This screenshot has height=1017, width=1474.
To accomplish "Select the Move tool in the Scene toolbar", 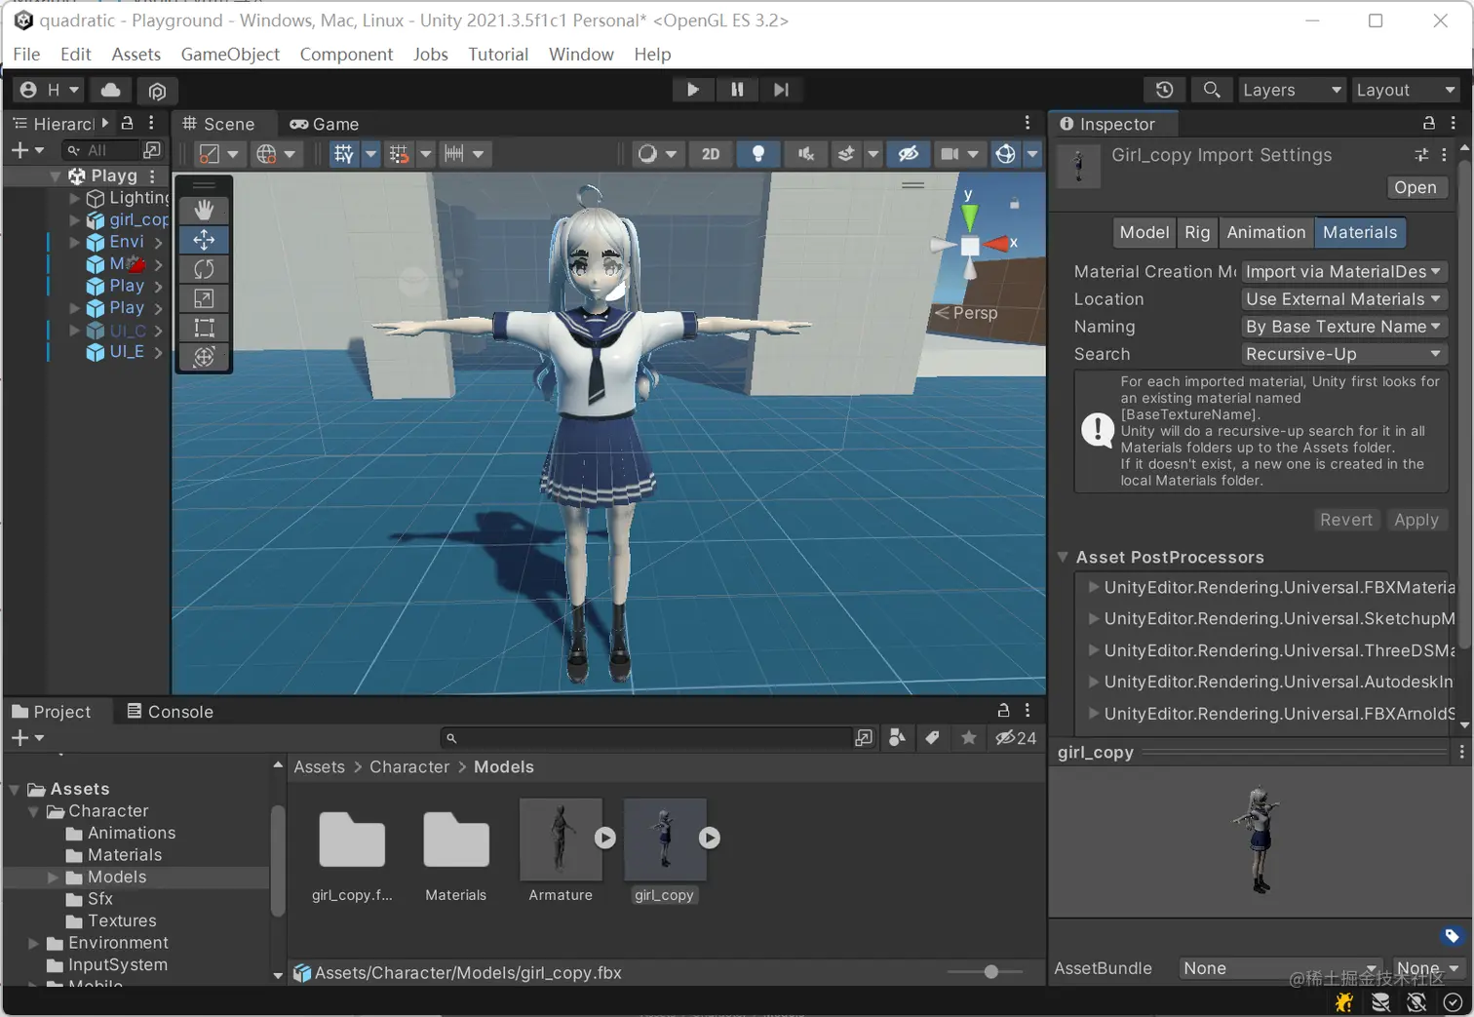I will click(204, 239).
